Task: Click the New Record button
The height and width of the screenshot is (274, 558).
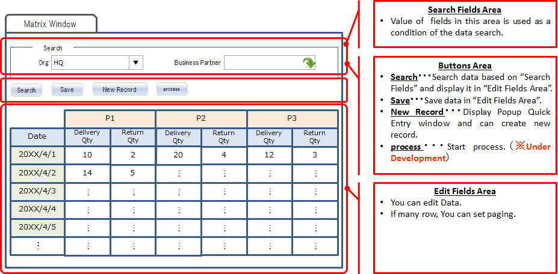Action: tap(119, 90)
